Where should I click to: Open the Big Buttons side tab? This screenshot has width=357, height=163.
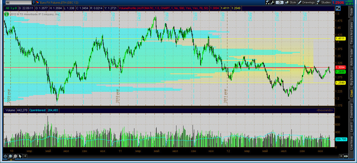coord(351,78)
